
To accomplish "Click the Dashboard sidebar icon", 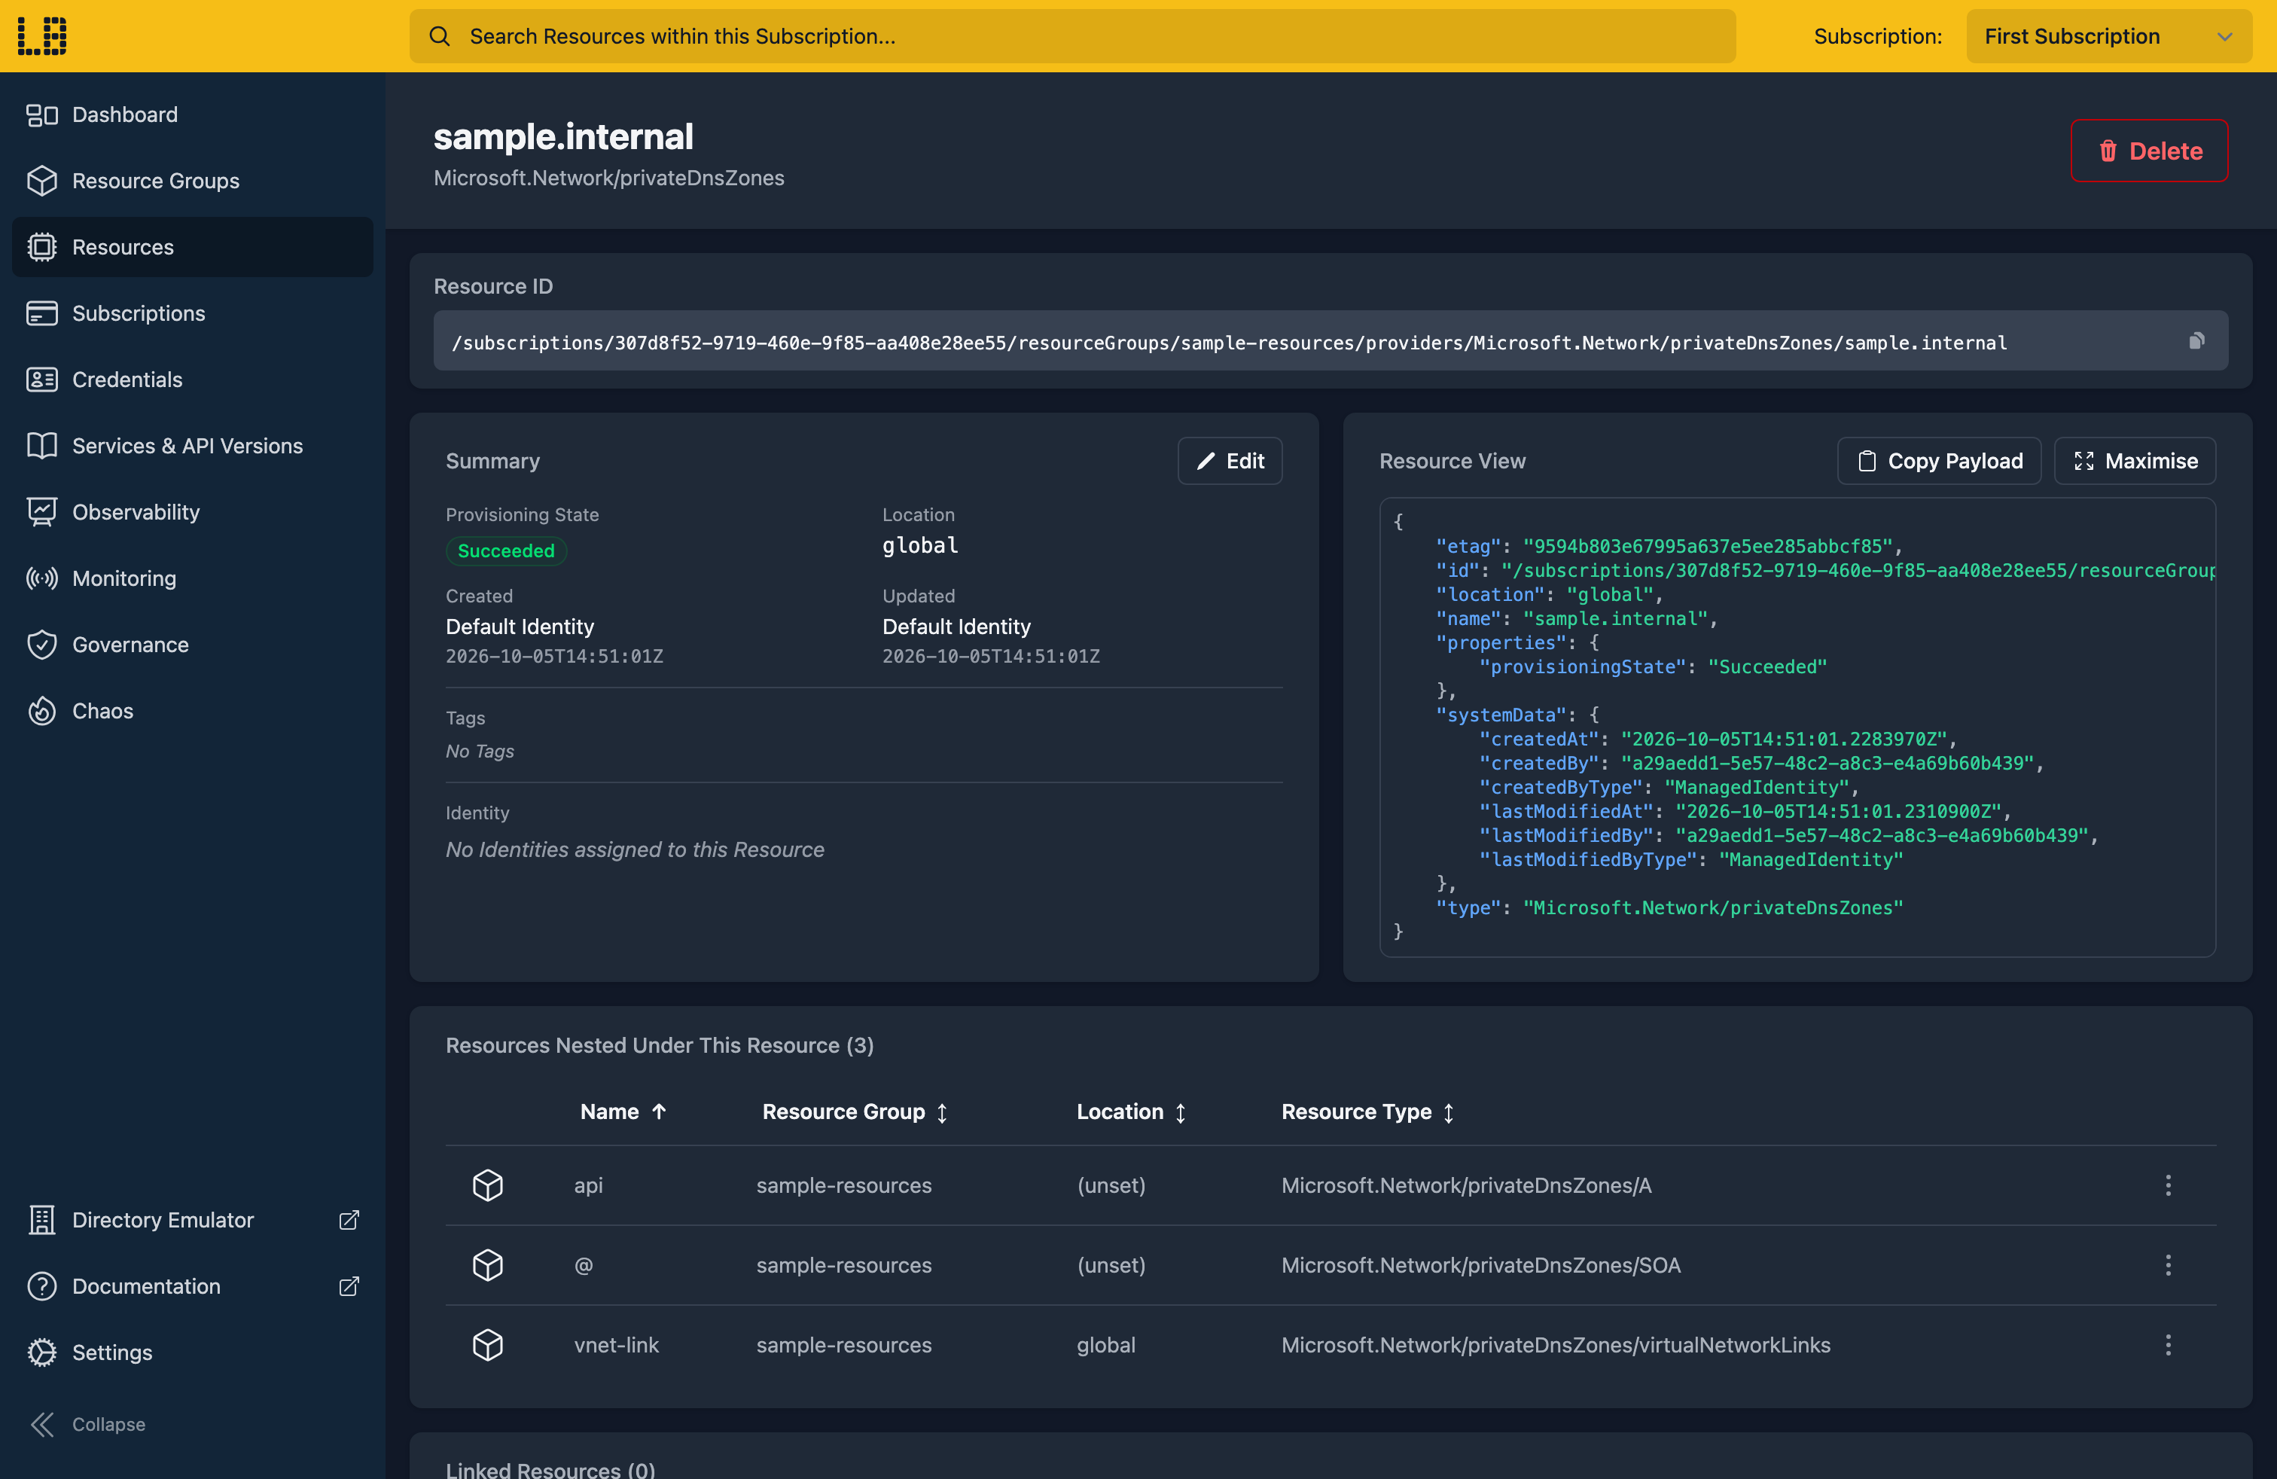I will pos(42,114).
